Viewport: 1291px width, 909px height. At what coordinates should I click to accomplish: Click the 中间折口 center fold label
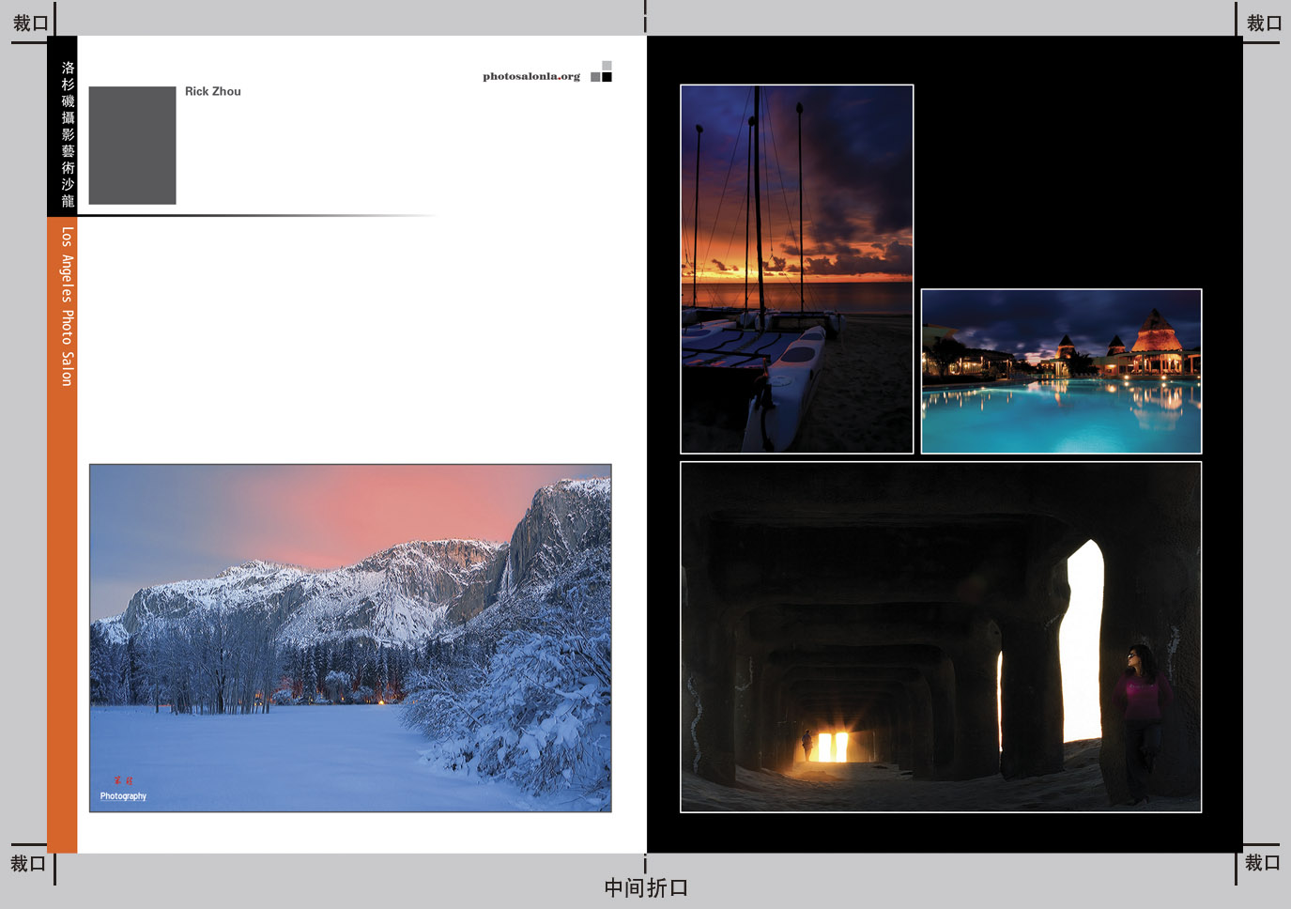[x=646, y=887]
